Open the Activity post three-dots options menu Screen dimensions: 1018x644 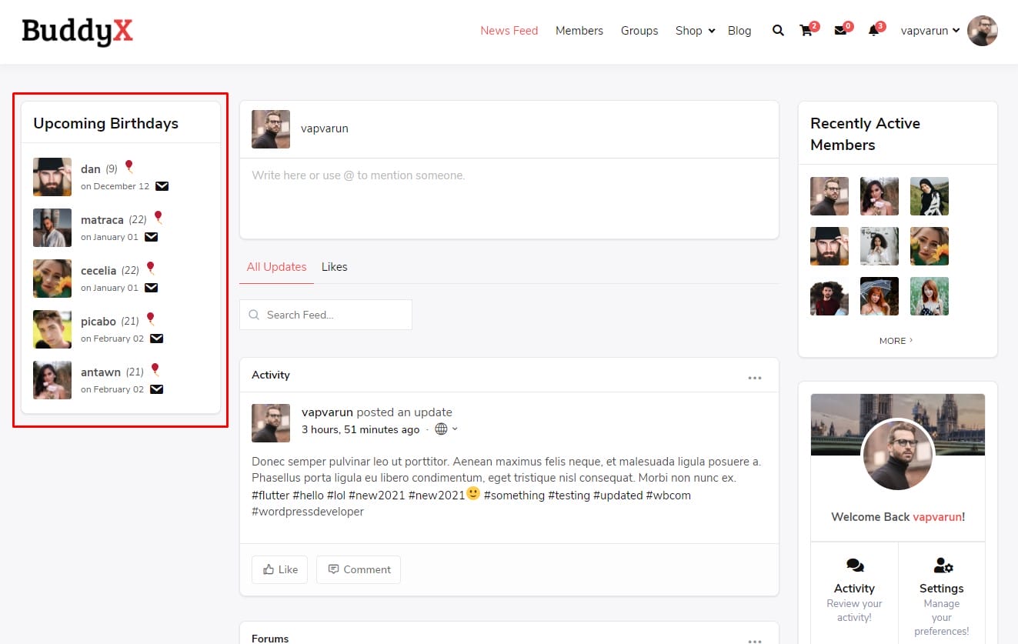coord(754,378)
